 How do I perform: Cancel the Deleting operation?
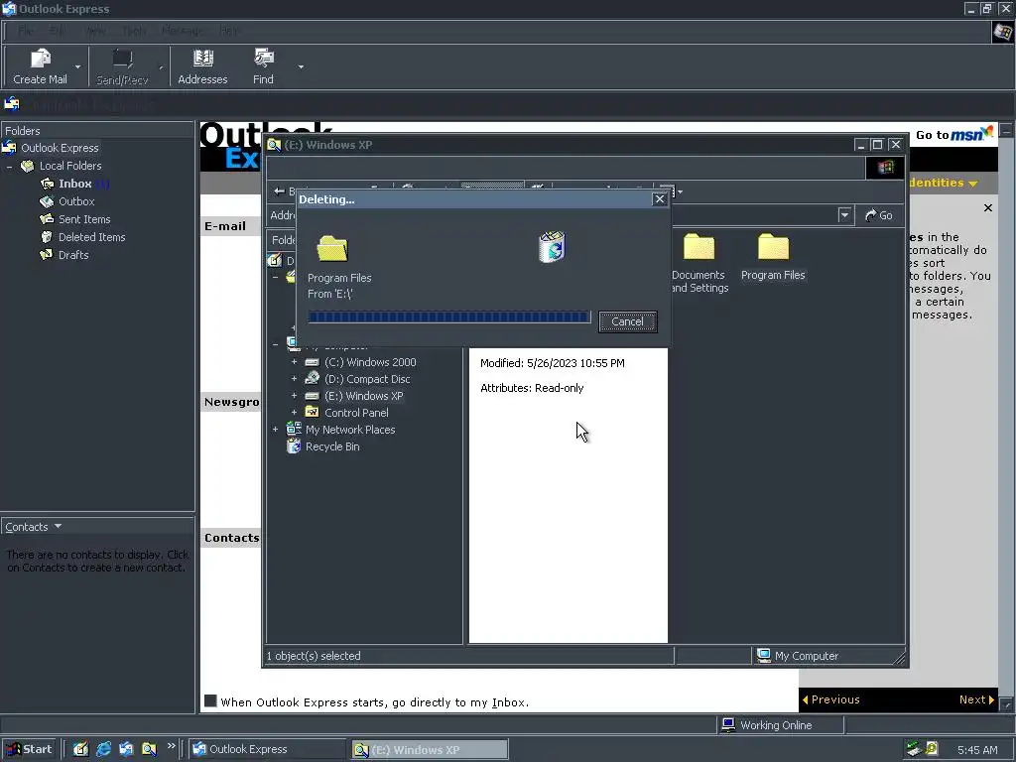[627, 321]
